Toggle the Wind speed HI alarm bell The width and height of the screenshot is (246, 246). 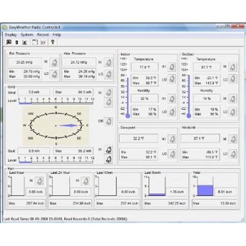pyautogui.click(x=108, y=92)
